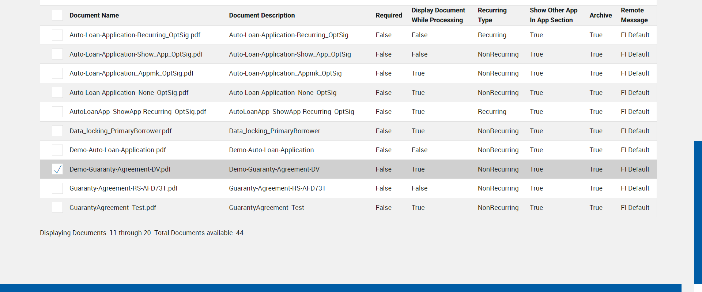702x292 pixels.
Task: Open the Demo-Guaranty-Agreement-DV.pdf document name
Action: (120, 169)
